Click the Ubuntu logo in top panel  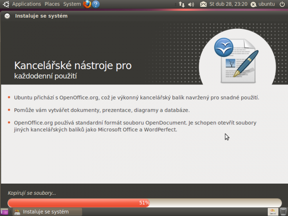pos(6,4)
